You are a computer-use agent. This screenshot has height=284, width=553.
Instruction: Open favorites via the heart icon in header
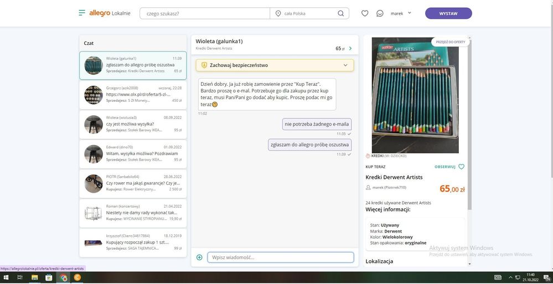coord(365,13)
